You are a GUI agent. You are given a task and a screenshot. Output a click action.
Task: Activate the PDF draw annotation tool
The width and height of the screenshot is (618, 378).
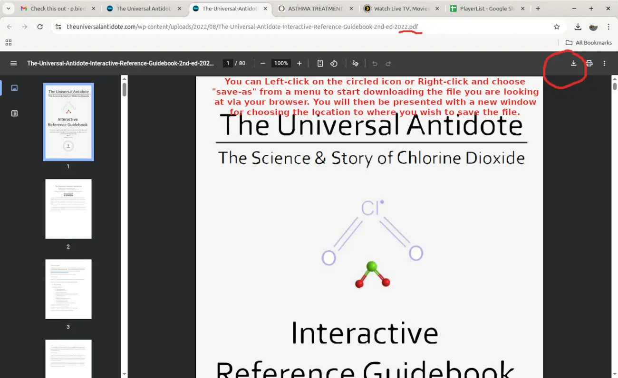click(355, 63)
